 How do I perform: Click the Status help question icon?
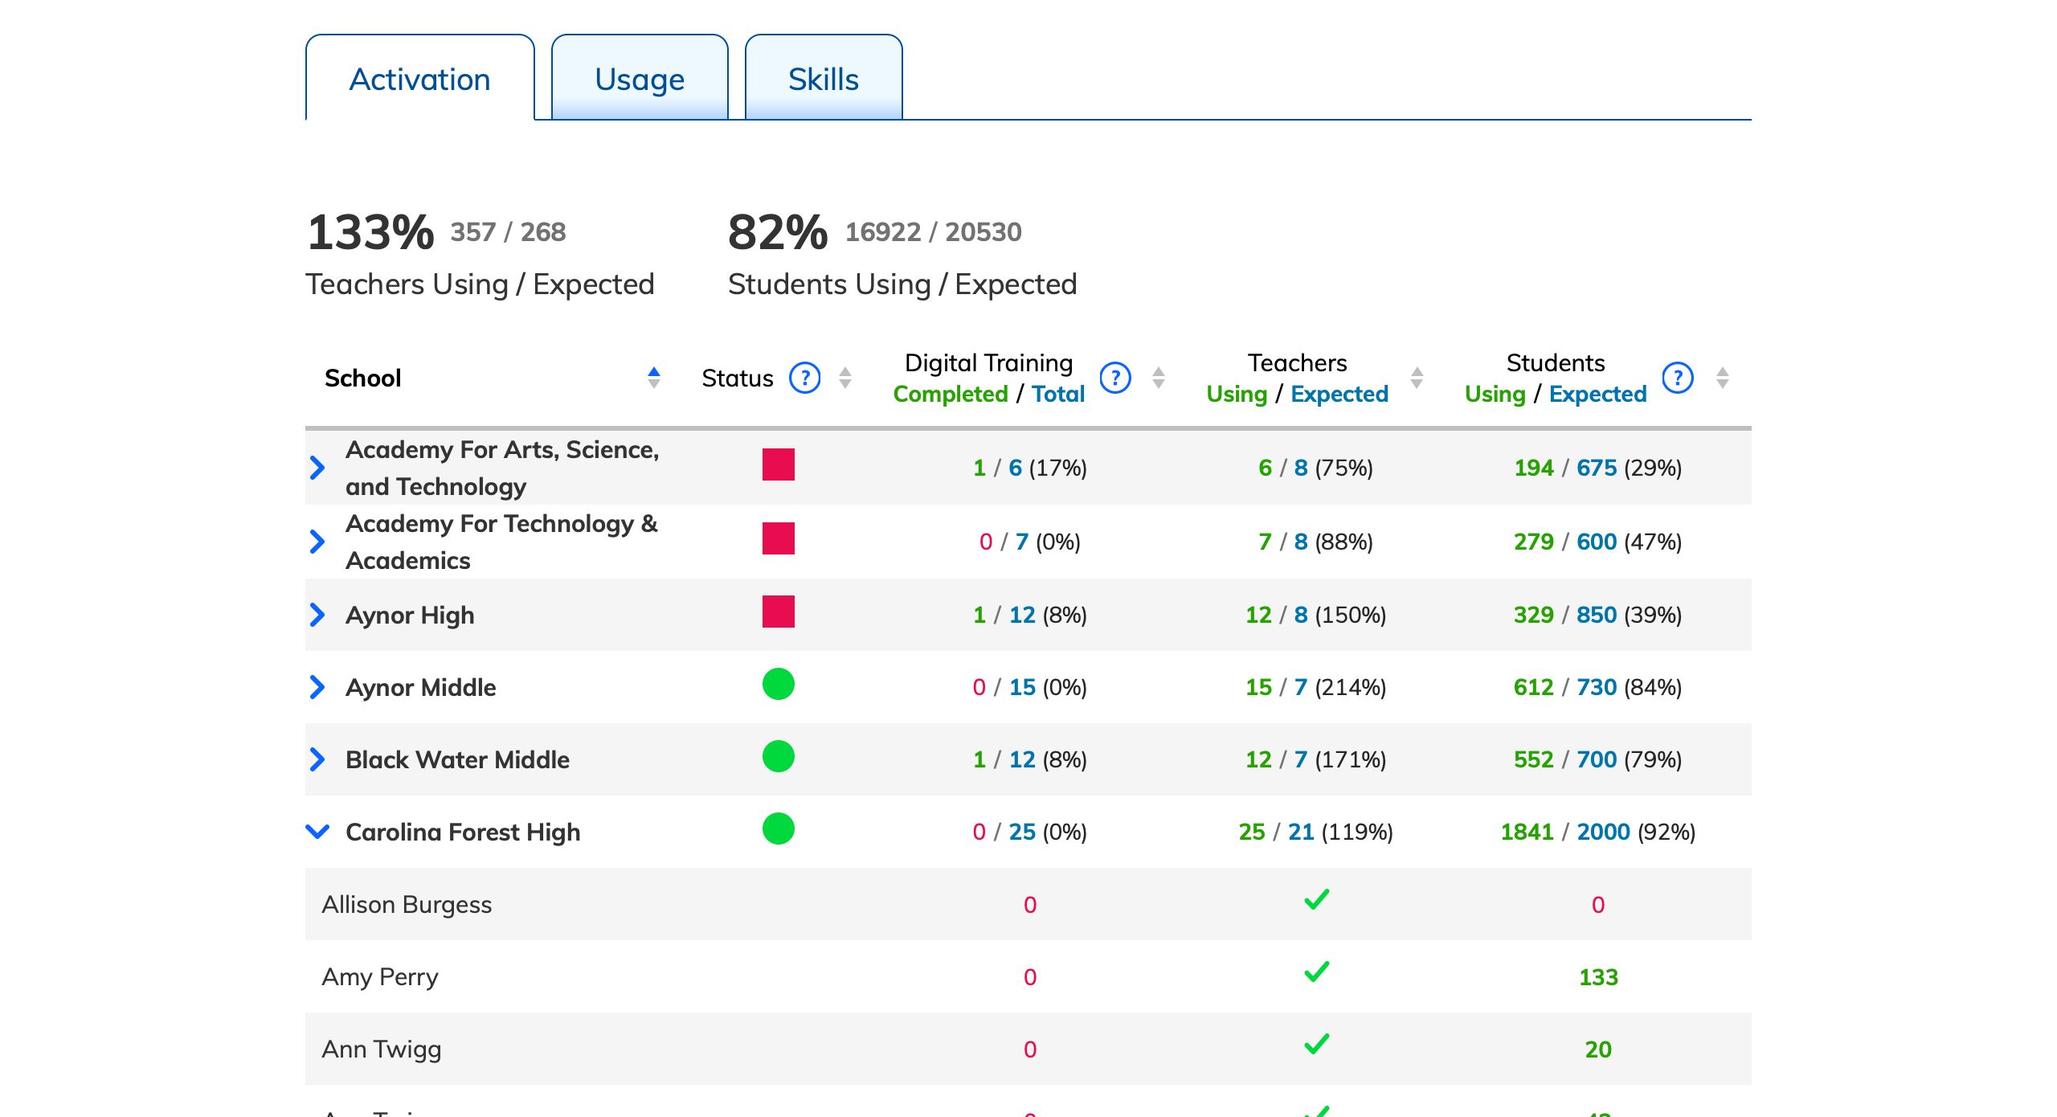click(x=804, y=378)
